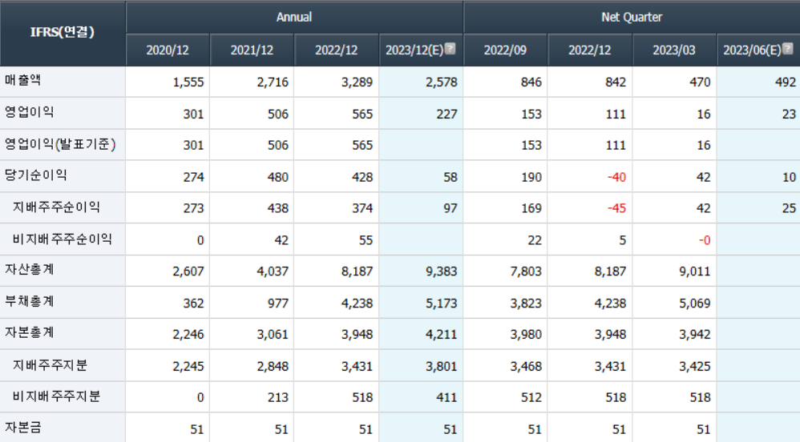Click 매출액 value 2,716 for 2021/12
This screenshot has height=442, width=800.
point(273,82)
